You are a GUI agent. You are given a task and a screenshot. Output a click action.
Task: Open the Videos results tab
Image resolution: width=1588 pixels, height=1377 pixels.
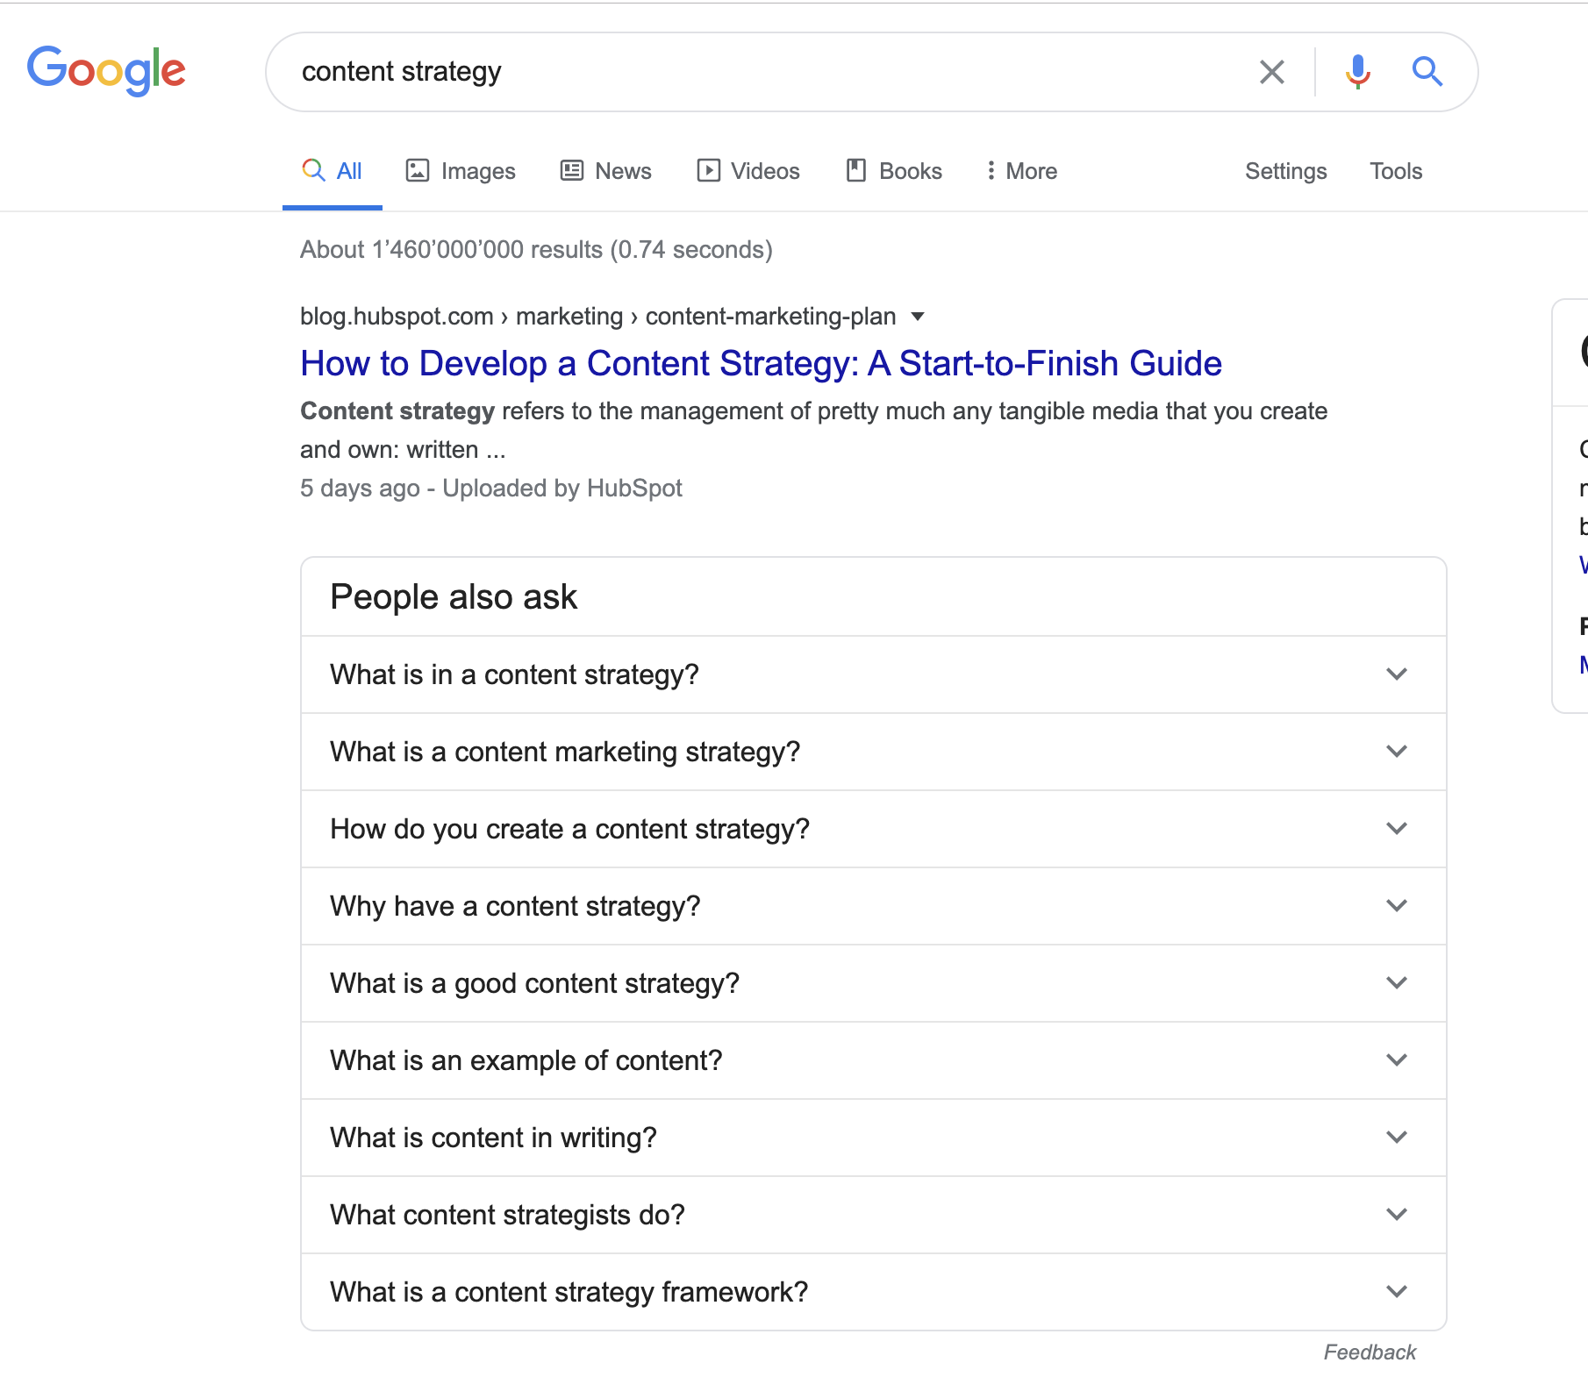(x=748, y=171)
